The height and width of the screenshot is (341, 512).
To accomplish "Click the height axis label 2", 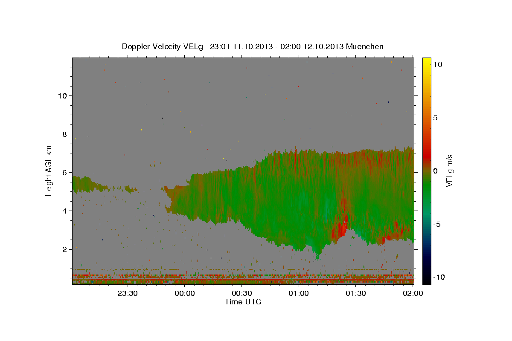I will 65,249.
